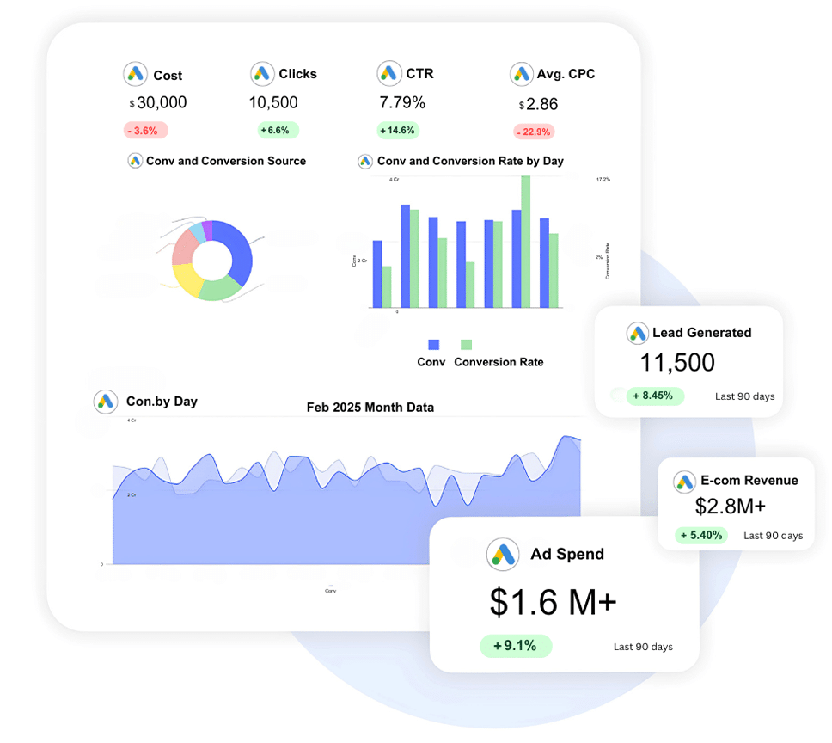Click the Avg. CPC label
This screenshot has height=743, width=832.
pyautogui.click(x=566, y=74)
